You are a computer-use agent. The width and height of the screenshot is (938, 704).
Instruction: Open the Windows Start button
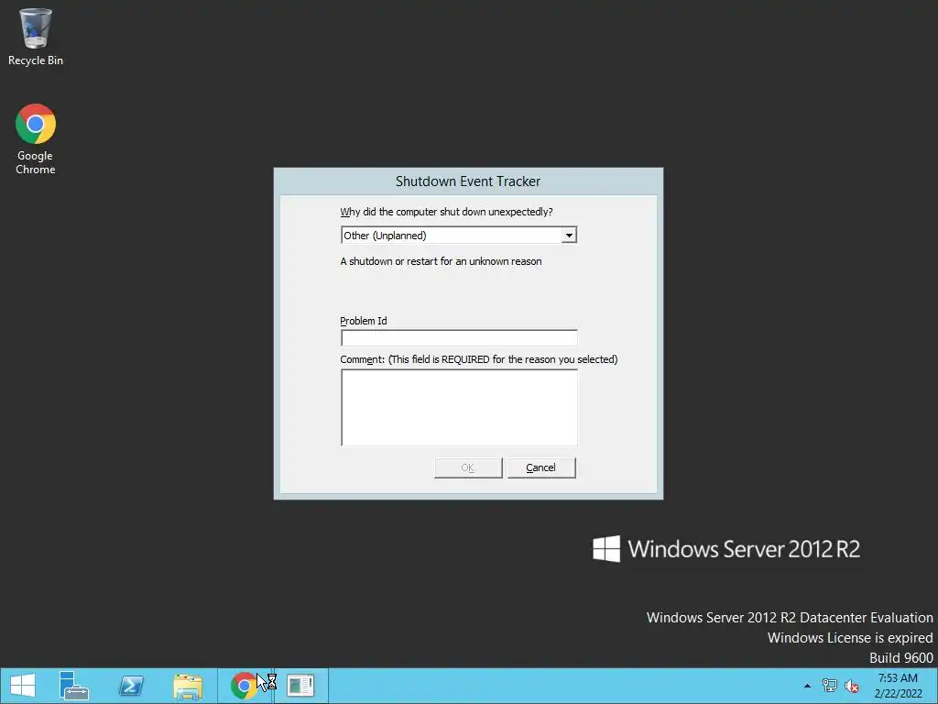coord(23,686)
